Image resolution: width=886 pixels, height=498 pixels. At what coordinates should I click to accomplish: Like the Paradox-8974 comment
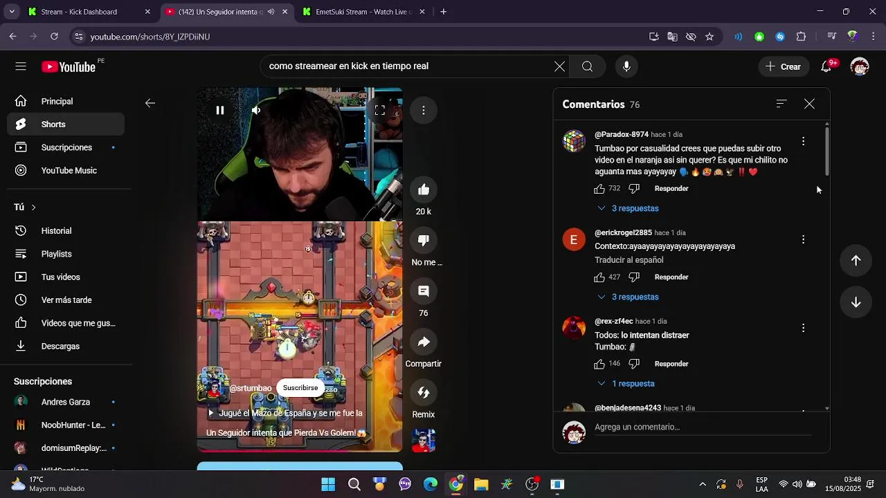pos(599,188)
